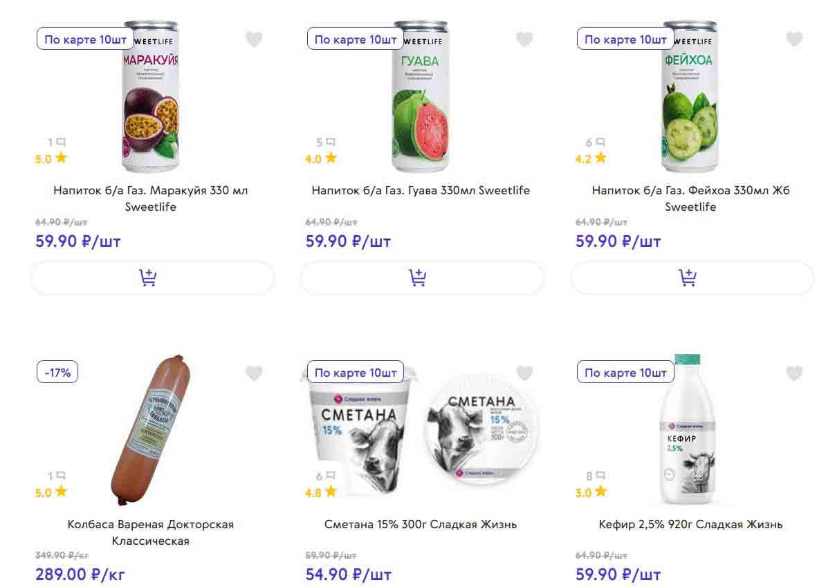
Task: Toggle heart on Сметана 15% product
Action: (524, 373)
